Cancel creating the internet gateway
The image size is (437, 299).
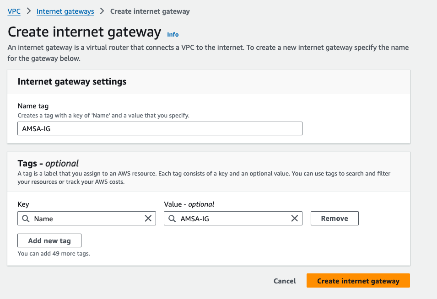(x=285, y=281)
